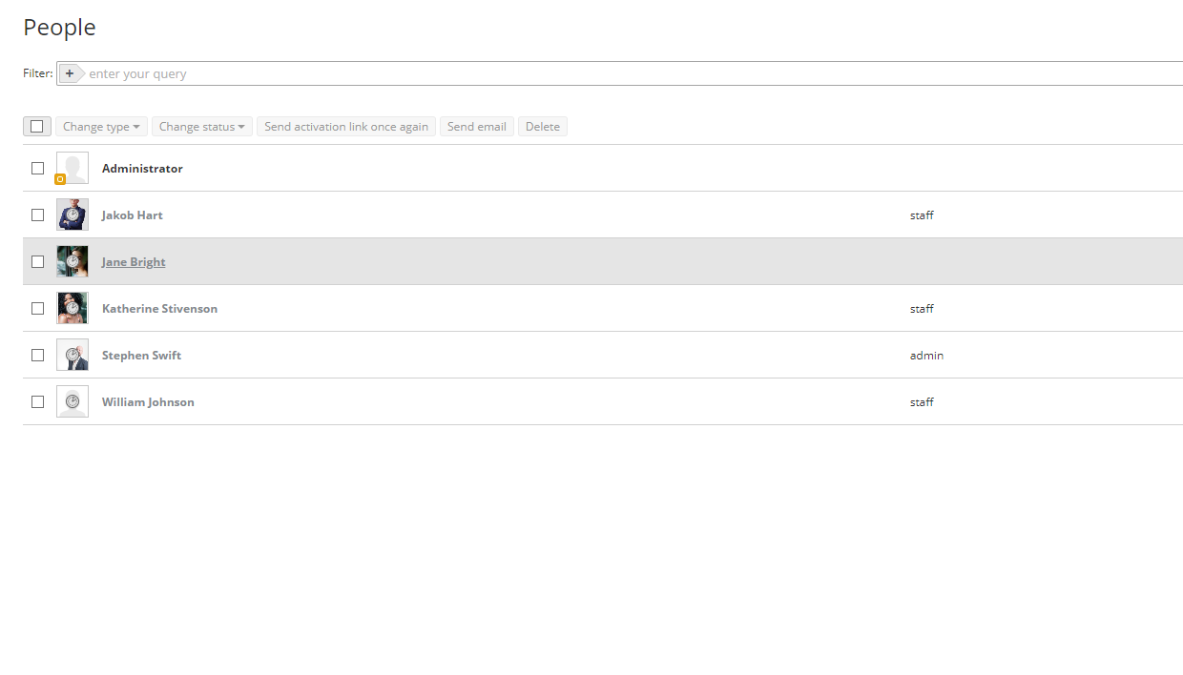
Task: Enable William Johnson's checkbox
Action: click(37, 401)
